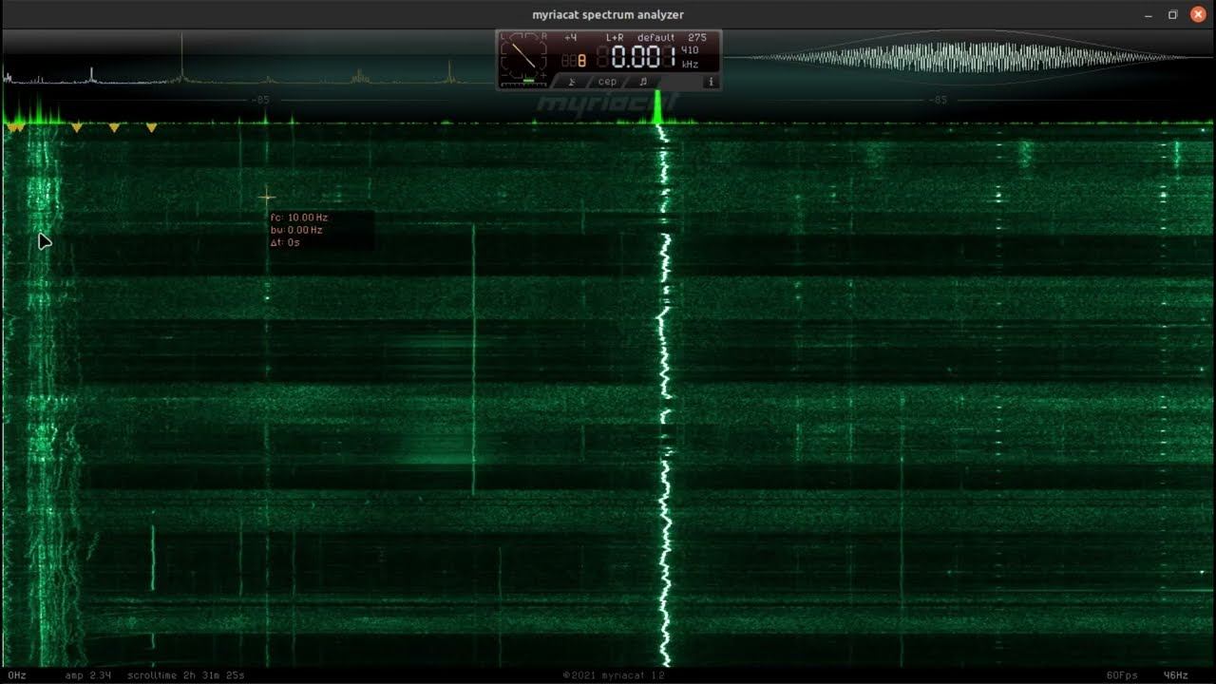This screenshot has height=684, width=1216.
Task: Maximize the spectrum analyzer window
Action: (x=1173, y=14)
